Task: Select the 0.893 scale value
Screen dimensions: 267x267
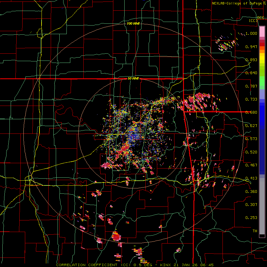Action: (251, 60)
